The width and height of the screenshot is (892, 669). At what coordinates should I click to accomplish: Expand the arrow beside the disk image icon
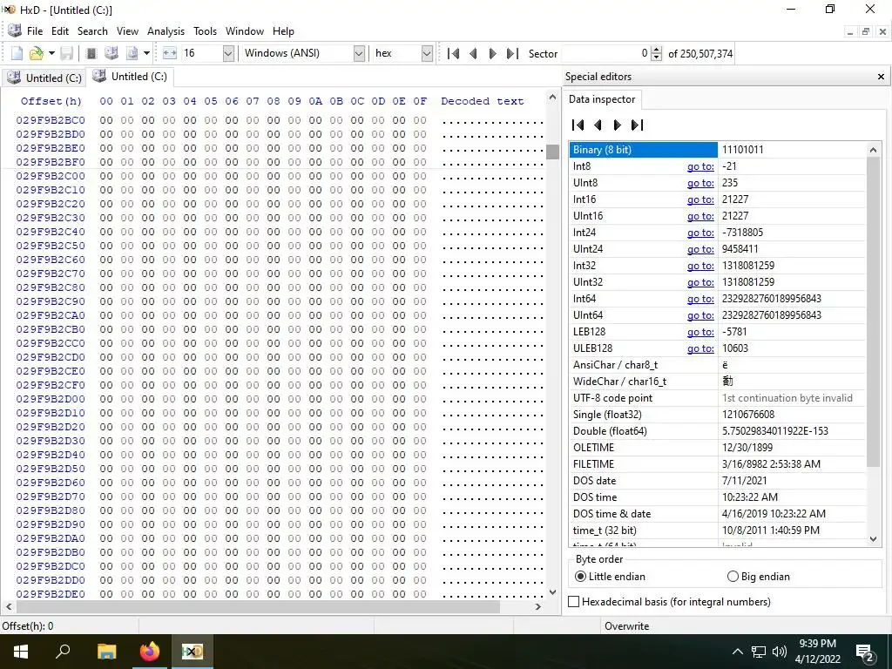click(x=146, y=53)
